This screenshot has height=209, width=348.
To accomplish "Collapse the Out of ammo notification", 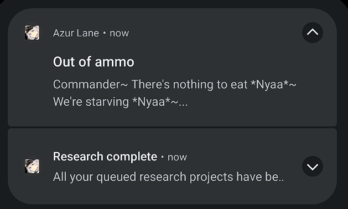I will [312, 33].
